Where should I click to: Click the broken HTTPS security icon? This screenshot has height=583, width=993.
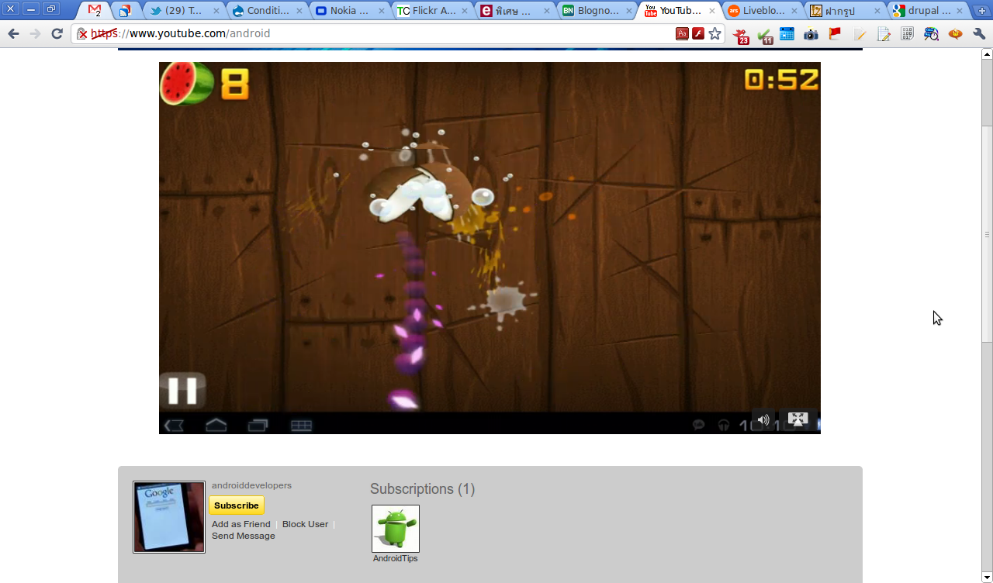point(81,34)
